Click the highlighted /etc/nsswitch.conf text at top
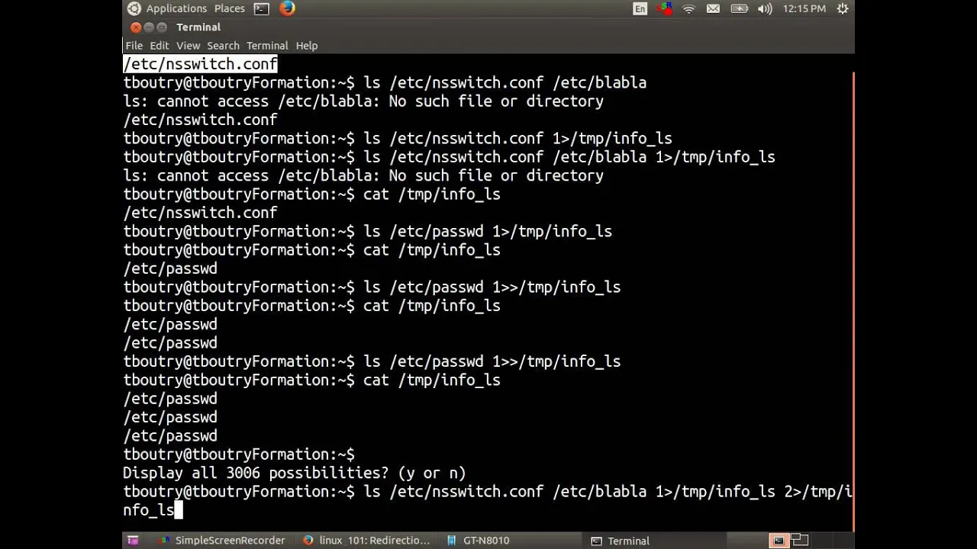 point(200,64)
